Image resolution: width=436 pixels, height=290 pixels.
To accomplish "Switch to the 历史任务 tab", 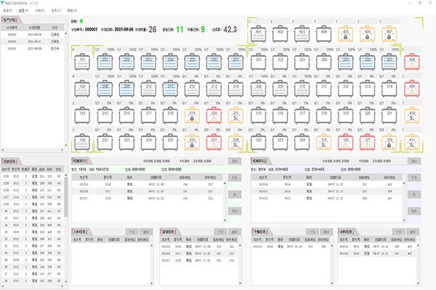I will 9,161.
